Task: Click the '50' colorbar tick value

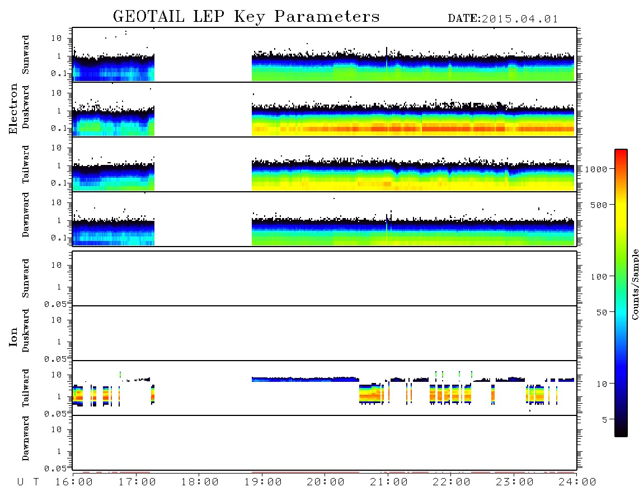Action: (x=602, y=313)
